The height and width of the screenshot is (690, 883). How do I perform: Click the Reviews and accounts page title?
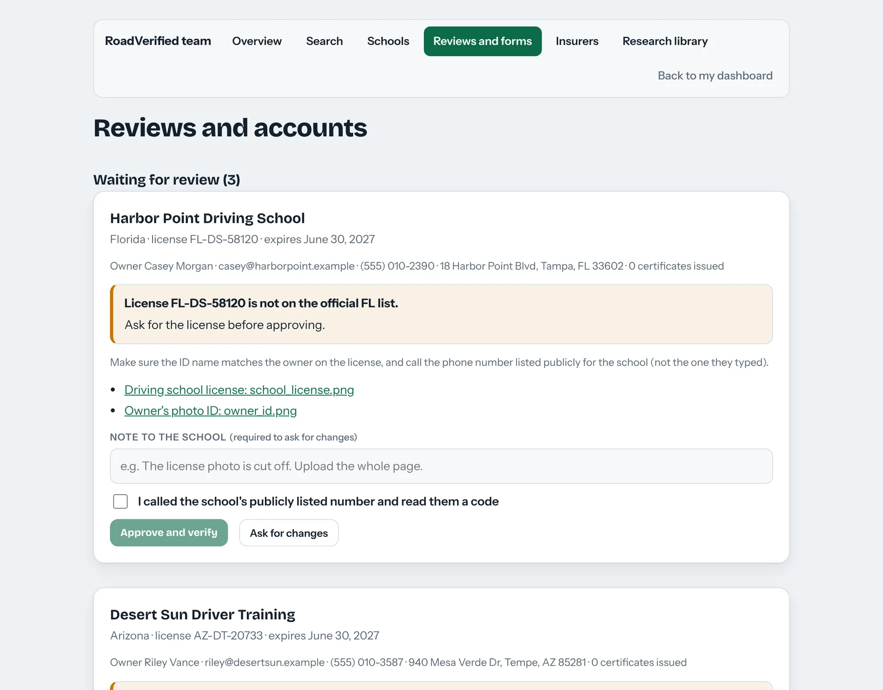coord(230,128)
